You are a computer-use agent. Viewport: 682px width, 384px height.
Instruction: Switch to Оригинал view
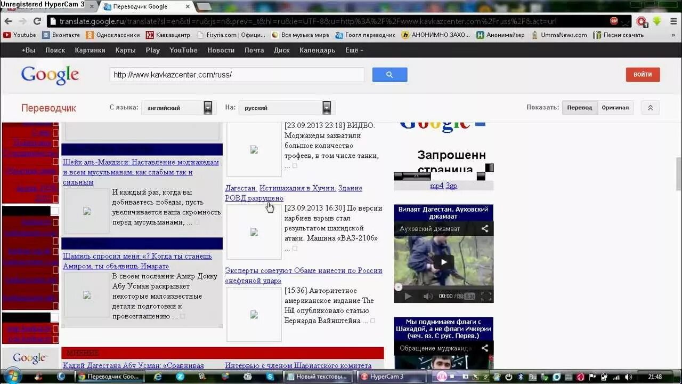click(x=615, y=108)
